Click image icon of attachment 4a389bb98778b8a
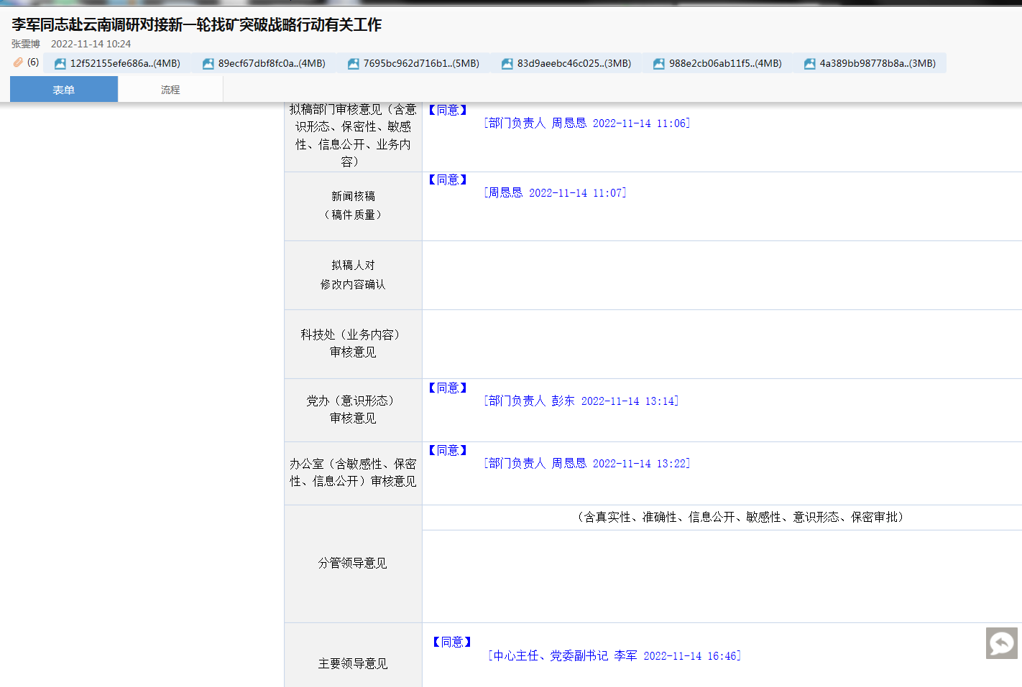1022x687 pixels. 810,64
